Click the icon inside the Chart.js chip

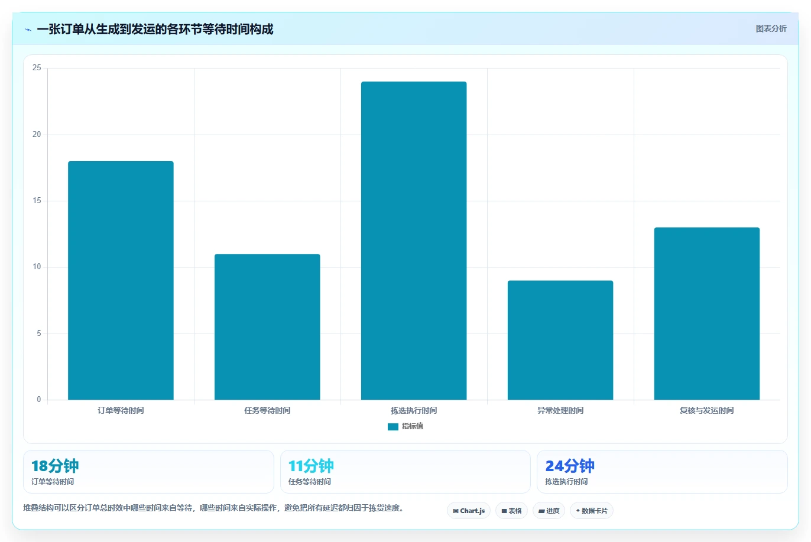456,511
